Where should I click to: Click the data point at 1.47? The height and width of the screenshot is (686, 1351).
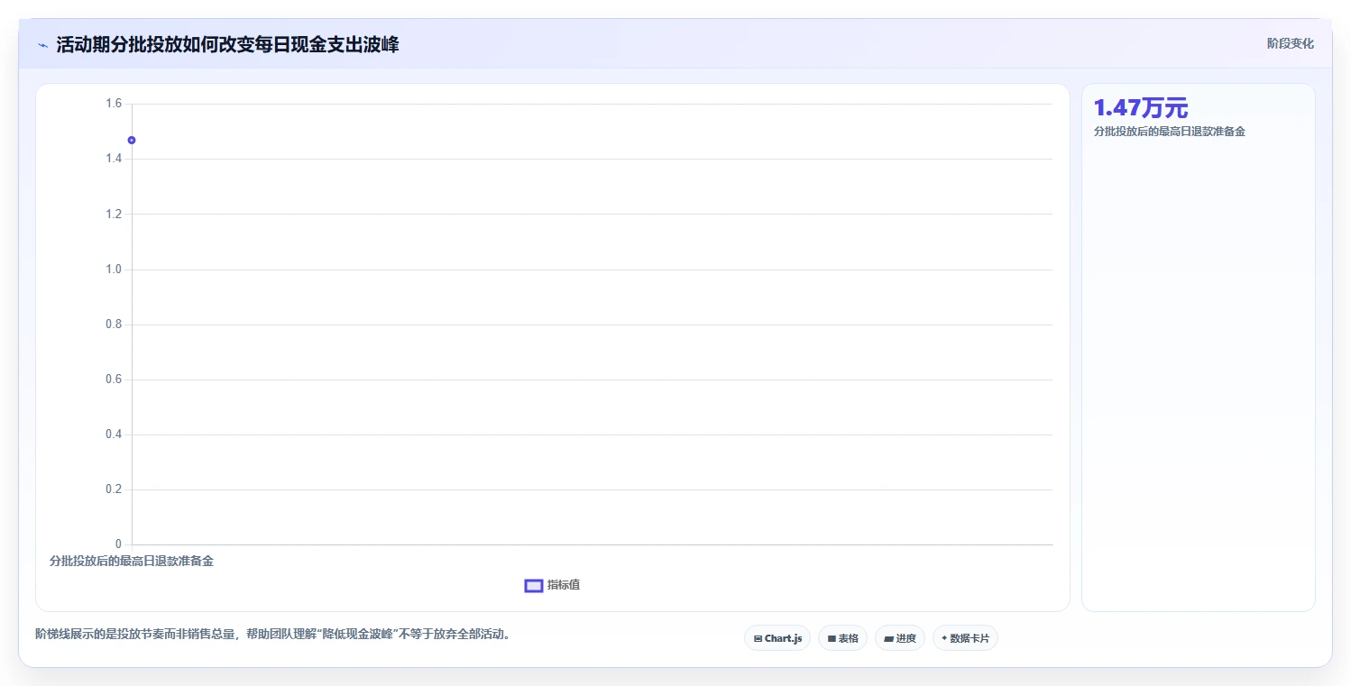(132, 140)
